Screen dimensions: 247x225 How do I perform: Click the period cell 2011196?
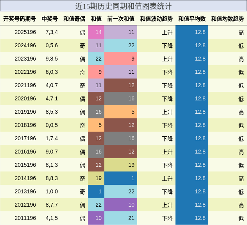(x=25, y=218)
